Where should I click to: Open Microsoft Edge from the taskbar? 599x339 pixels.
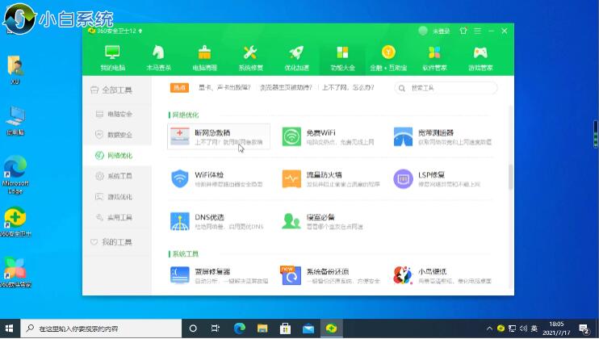pyautogui.click(x=239, y=329)
